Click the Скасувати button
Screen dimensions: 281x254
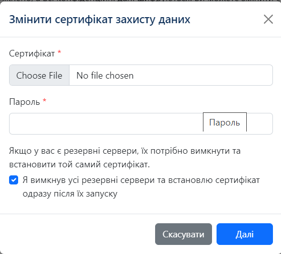click(x=183, y=234)
